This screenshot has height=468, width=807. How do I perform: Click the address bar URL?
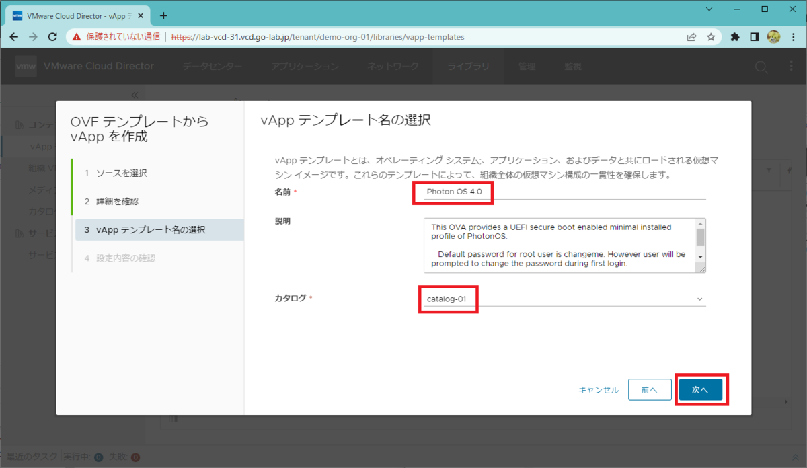(317, 37)
